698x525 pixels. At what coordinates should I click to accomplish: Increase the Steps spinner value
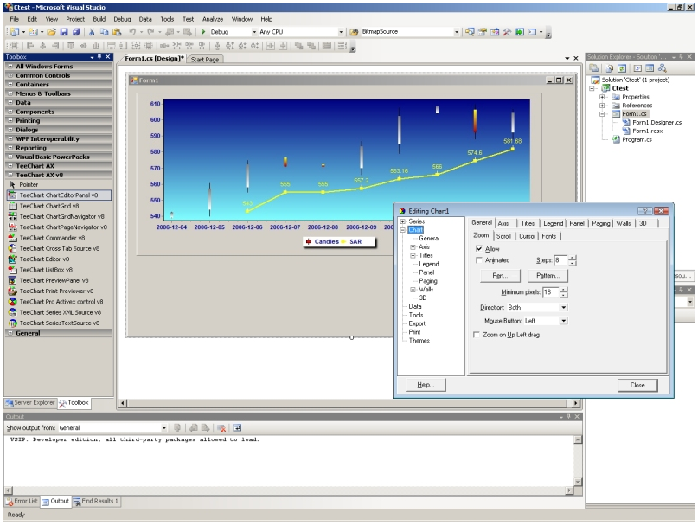tap(573, 258)
